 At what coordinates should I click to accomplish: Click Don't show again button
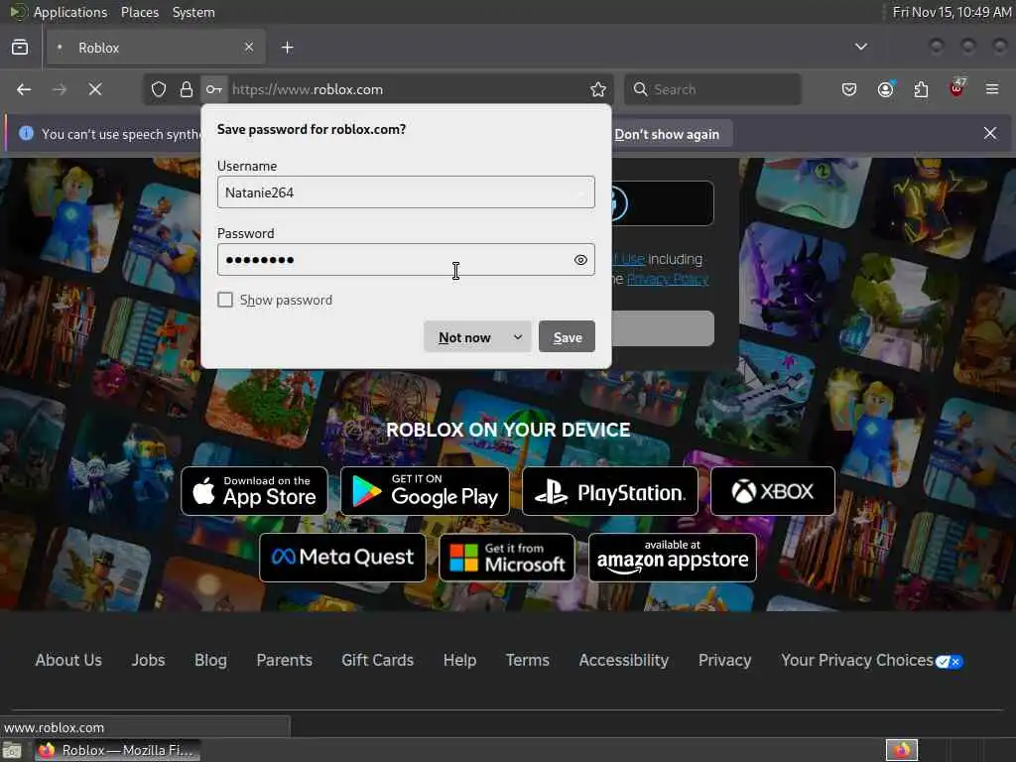click(667, 134)
